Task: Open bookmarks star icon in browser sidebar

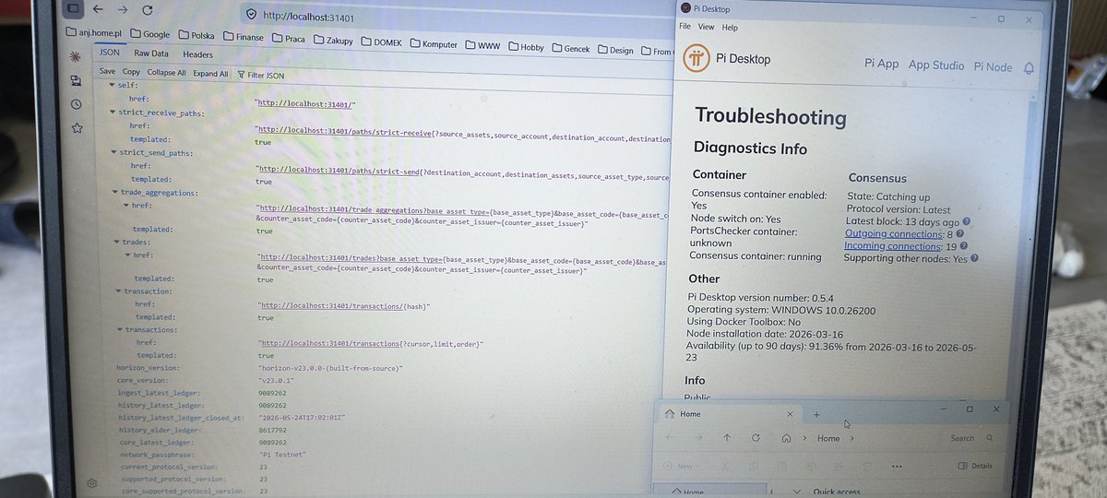Action: click(77, 126)
